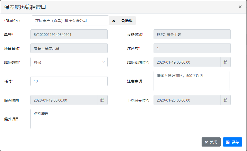Click the 维保到期时间 date field
Screen dimensions: 247x151
[x=187, y=62]
